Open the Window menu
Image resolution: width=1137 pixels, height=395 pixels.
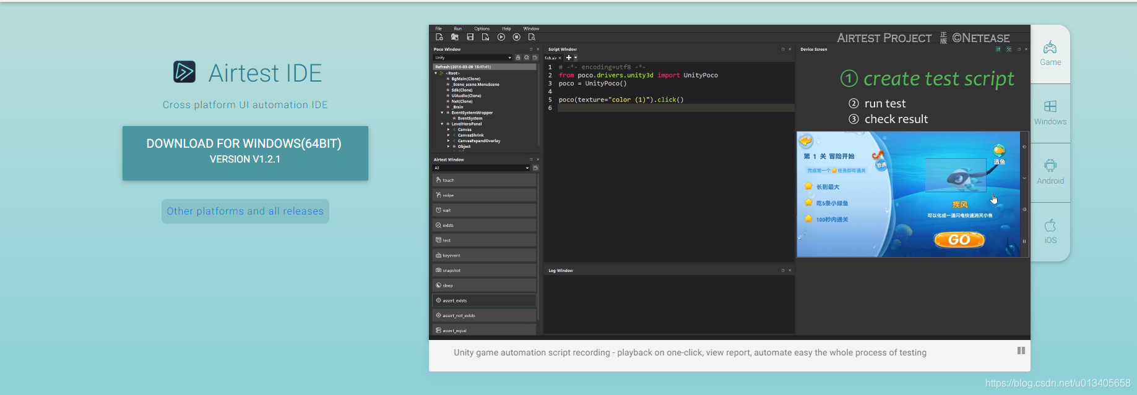(x=531, y=28)
